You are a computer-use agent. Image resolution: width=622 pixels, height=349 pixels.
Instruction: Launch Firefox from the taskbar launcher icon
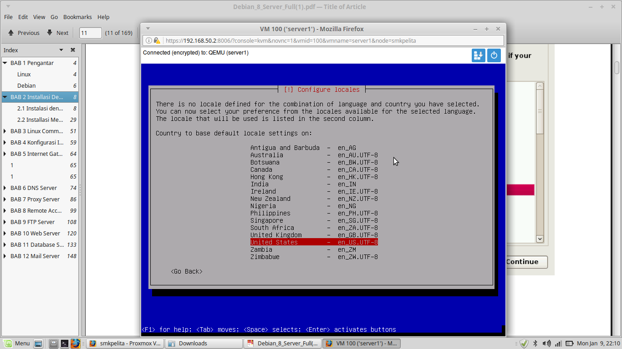(76, 344)
